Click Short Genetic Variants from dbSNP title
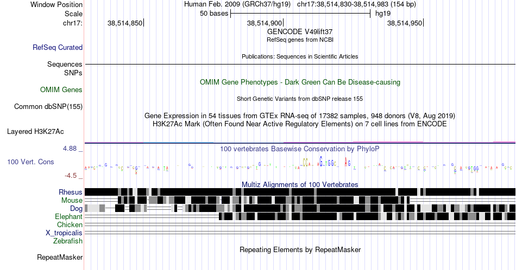 300,99
